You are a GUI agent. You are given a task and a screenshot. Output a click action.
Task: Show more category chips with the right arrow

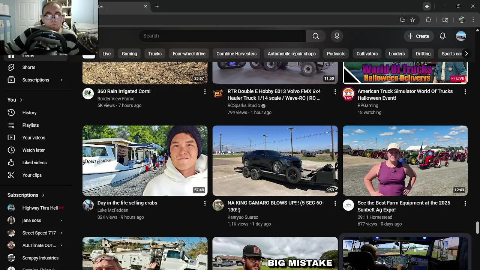pyautogui.click(x=466, y=54)
